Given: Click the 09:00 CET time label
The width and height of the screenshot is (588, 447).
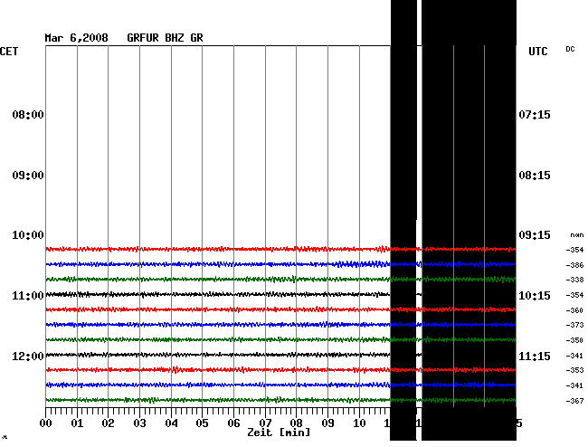Looking at the screenshot, I should (x=28, y=176).
